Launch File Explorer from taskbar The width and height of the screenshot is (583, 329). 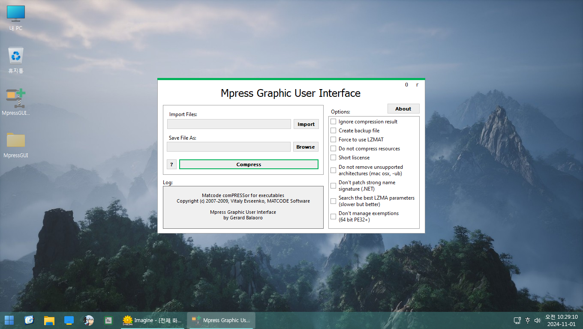(49, 320)
